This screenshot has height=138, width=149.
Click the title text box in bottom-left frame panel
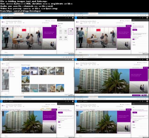click(66, 117)
